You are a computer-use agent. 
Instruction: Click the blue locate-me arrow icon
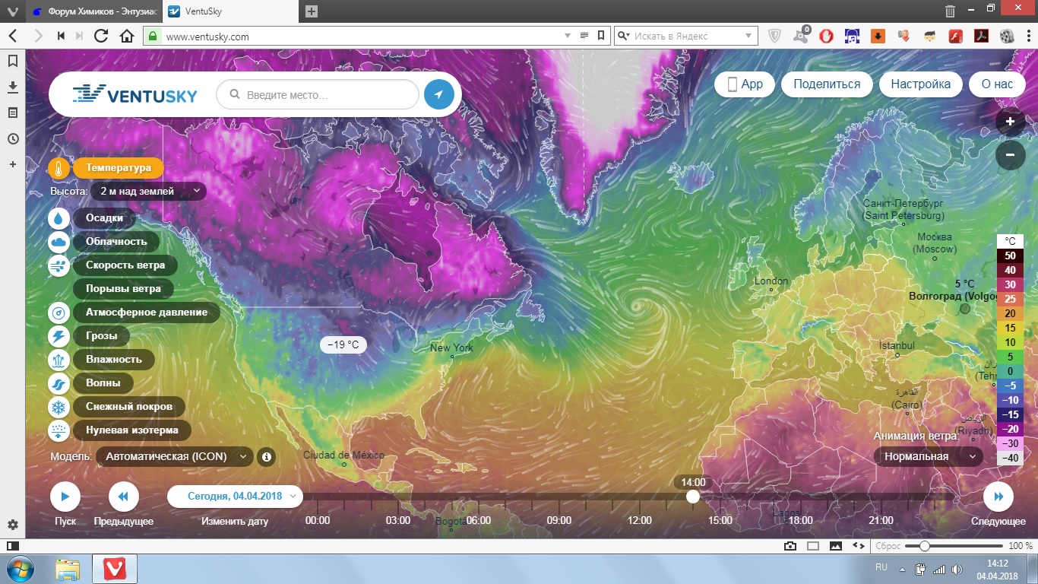point(438,95)
